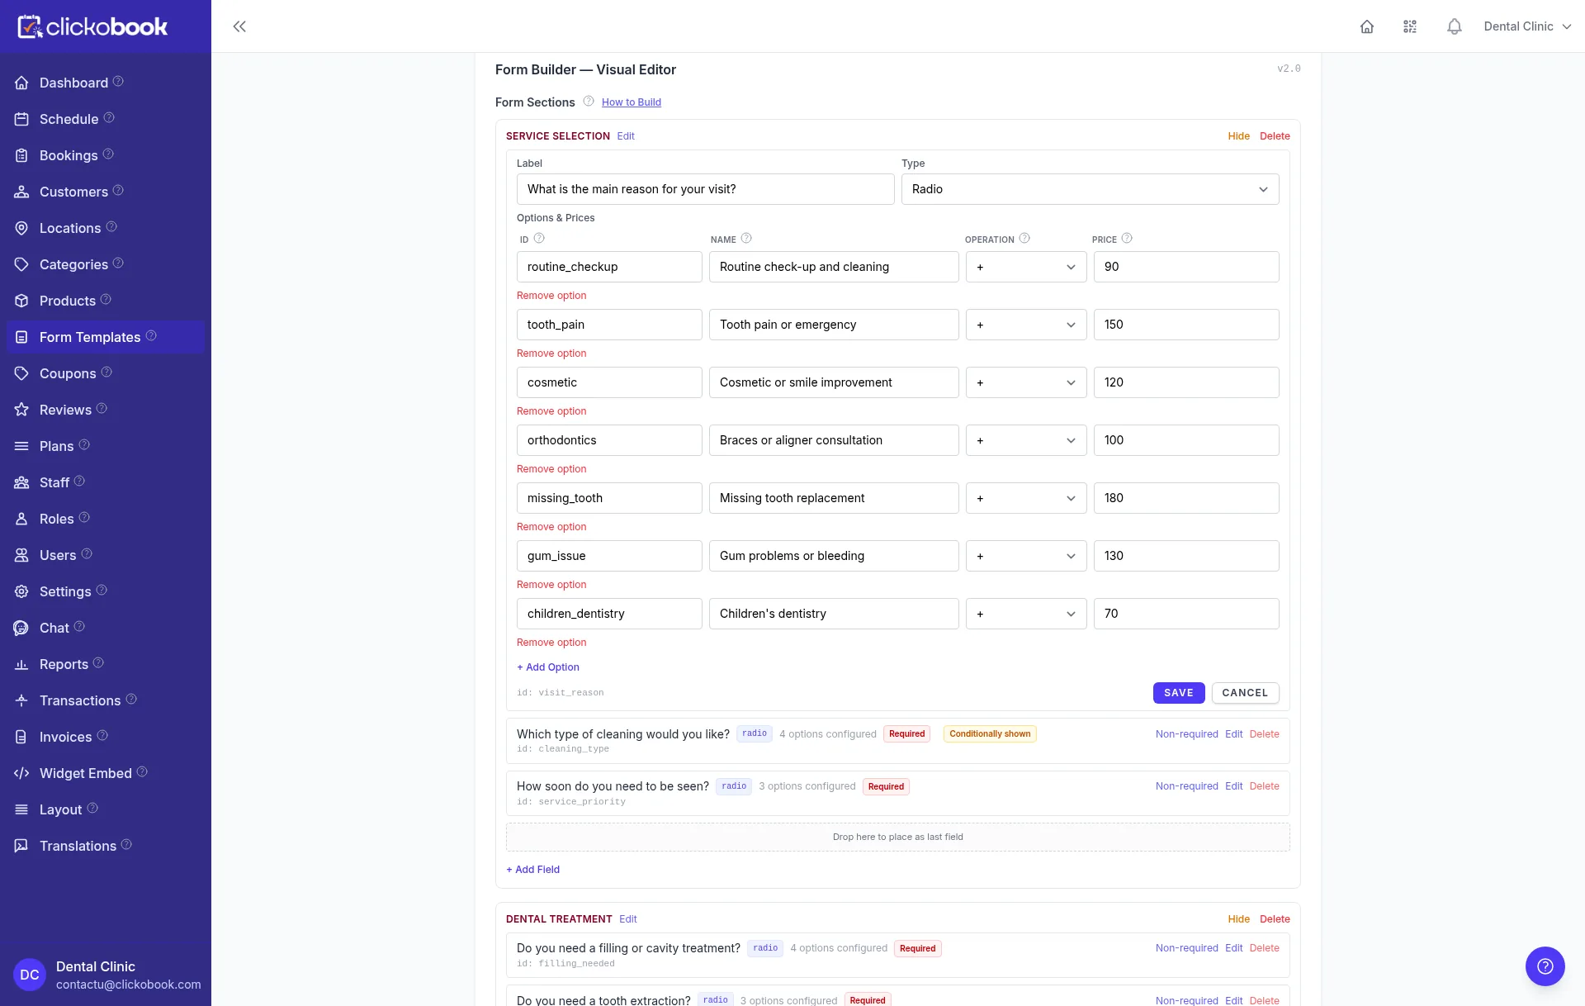Open operation dropdown for children_dentistry row

tap(1026, 614)
